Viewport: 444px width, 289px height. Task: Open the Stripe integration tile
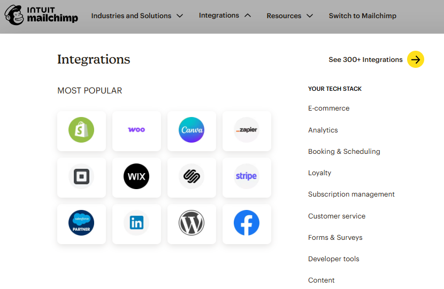[247, 177]
